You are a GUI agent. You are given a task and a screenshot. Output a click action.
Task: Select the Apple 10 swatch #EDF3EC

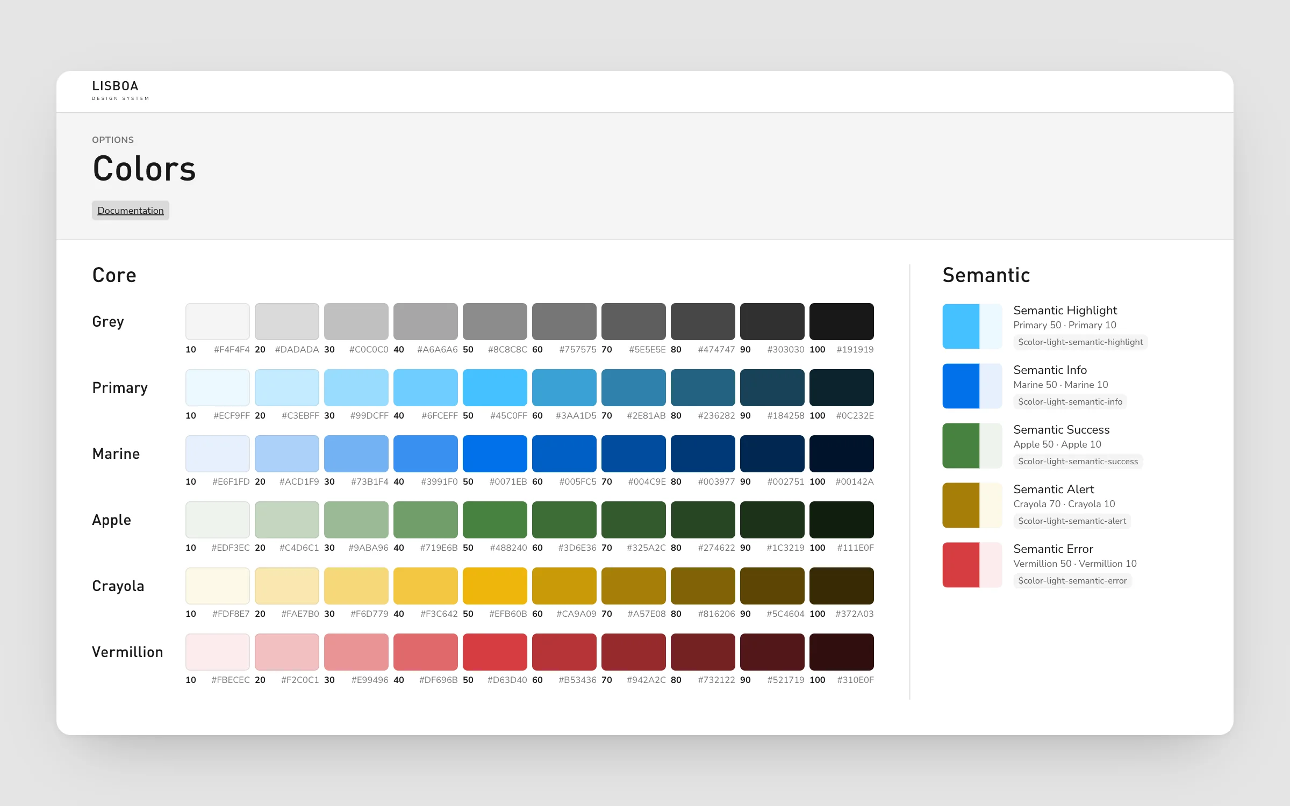click(x=218, y=520)
